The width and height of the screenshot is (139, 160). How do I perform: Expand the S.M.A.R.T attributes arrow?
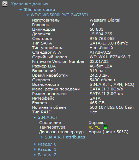point(42,137)
